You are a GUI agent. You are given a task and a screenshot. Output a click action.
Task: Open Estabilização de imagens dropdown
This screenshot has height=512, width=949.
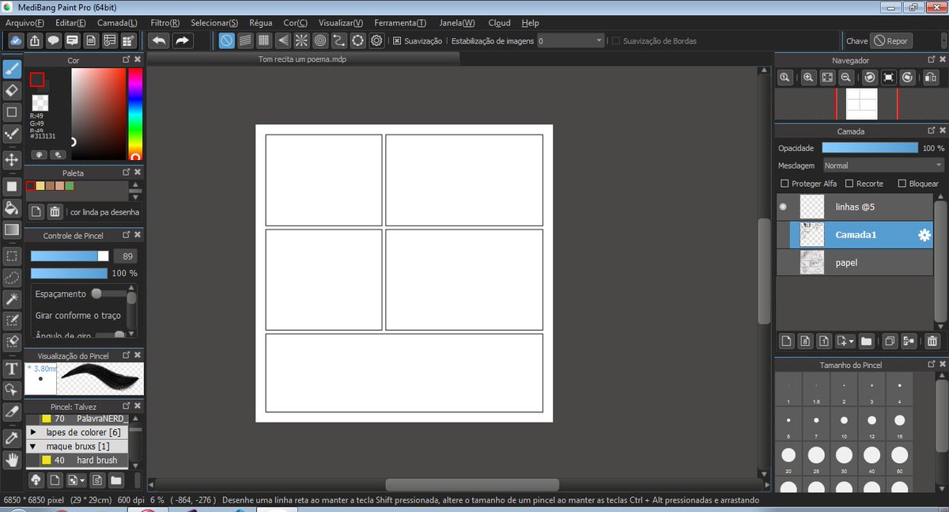click(x=570, y=40)
